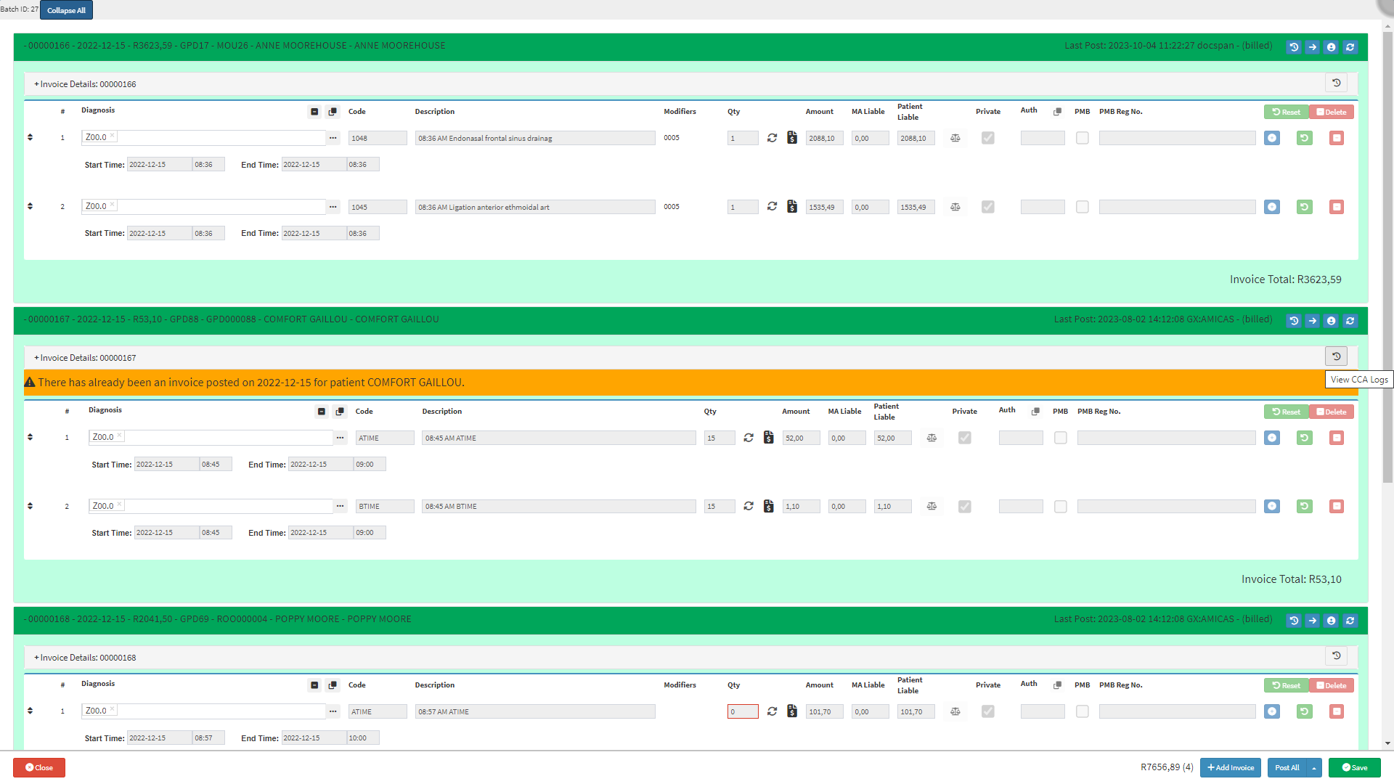Click the Add Invoice button

[1230, 768]
